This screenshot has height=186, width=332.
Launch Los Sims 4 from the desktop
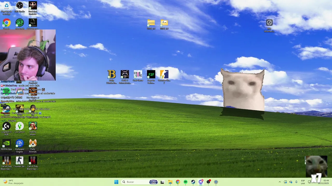click(x=20, y=128)
